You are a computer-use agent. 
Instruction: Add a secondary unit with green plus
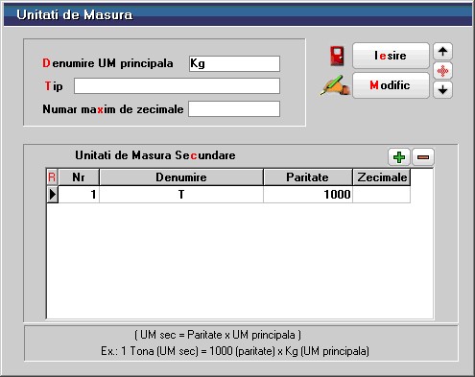(399, 157)
